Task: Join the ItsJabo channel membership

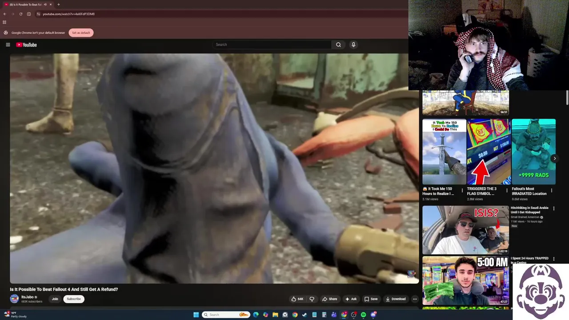Action: click(55, 299)
